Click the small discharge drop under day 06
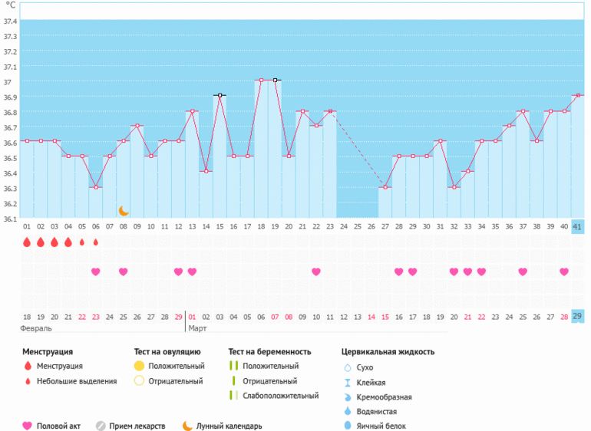 point(96,242)
